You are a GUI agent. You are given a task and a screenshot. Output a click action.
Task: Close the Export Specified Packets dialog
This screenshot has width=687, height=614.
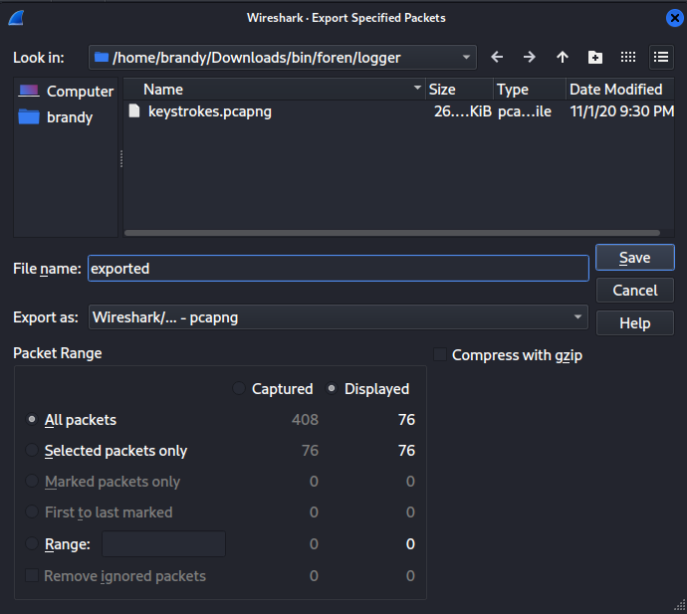pos(675,18)
